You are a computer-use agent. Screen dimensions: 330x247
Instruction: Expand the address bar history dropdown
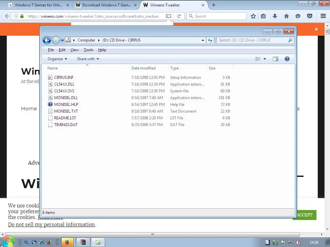pyautogui.click(x=203, y=40)
